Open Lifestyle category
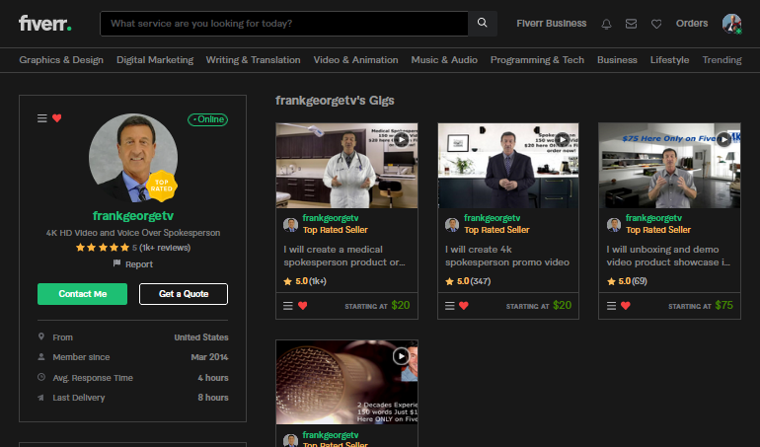The image size is (760, 447). coord(669,60)
